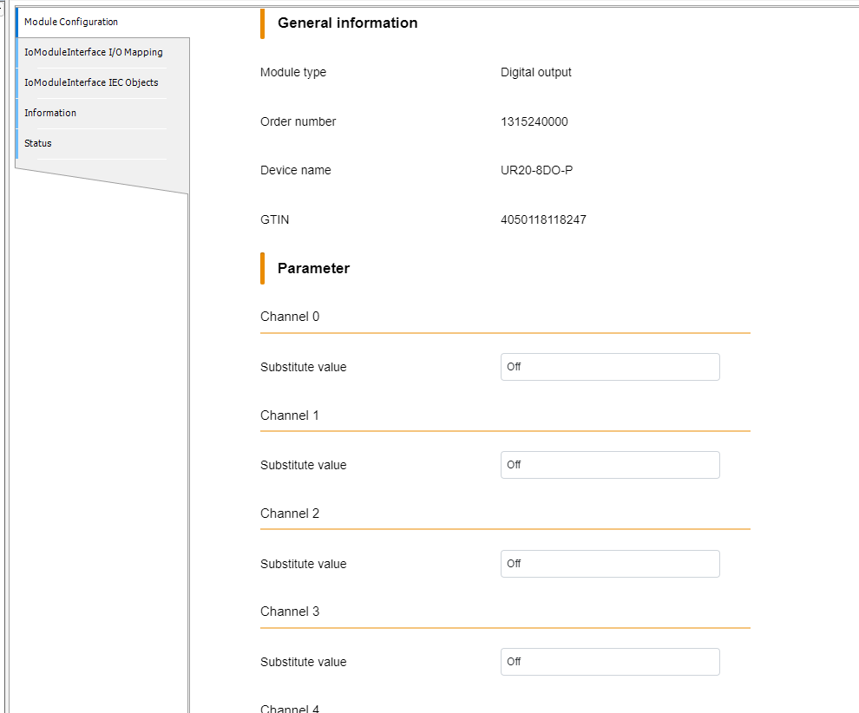Select the order number 1315240000
859x713 pixels.
pos(534,121)
